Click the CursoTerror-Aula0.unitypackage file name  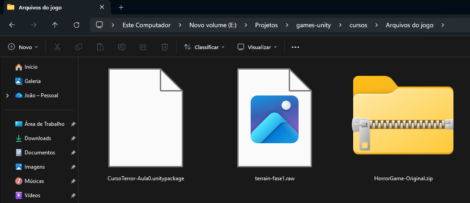145,178
